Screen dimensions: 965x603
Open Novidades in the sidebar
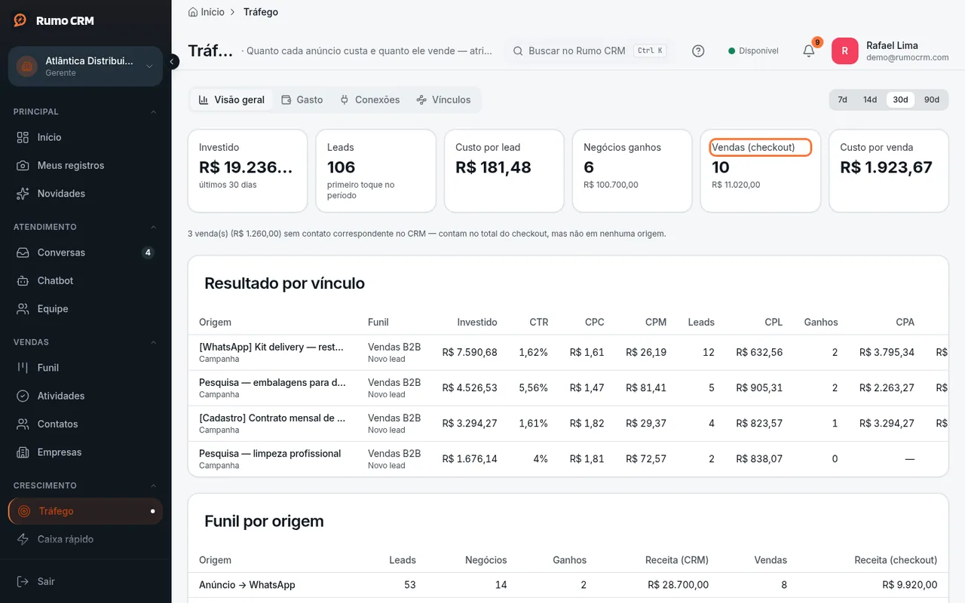85,194
